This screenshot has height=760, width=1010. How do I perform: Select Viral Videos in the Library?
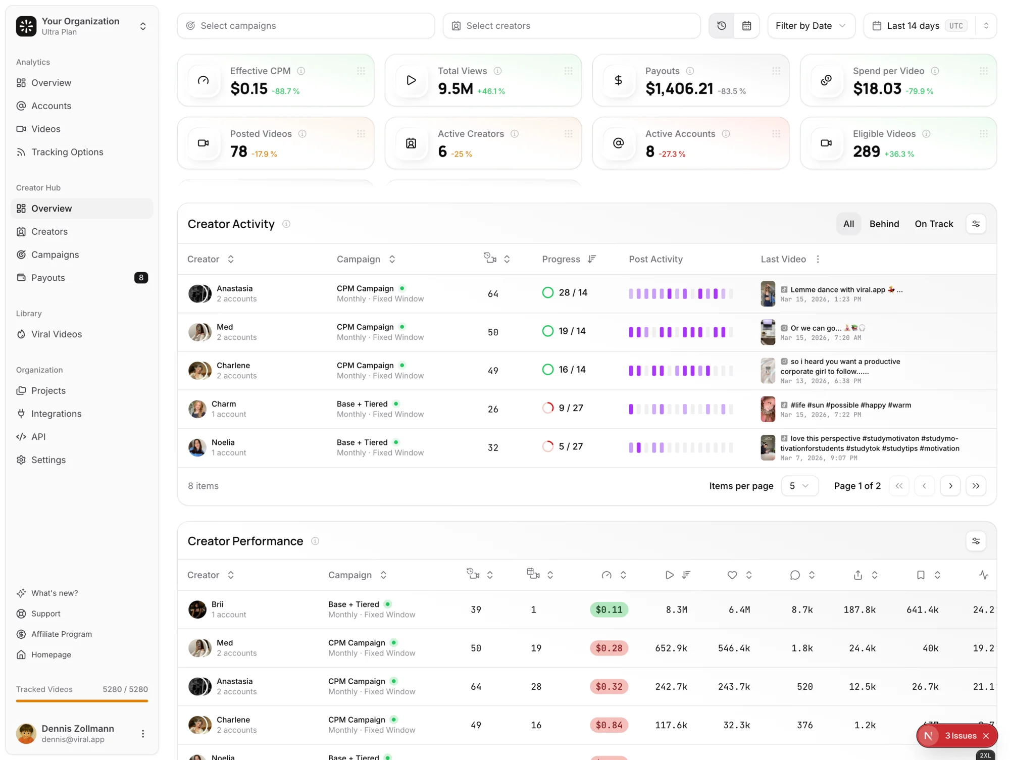pyautogui.click(x=56, y=334)
